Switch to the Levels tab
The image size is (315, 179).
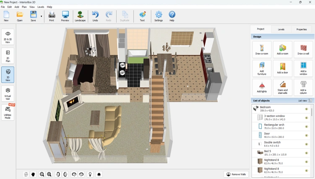pos(281,29)
